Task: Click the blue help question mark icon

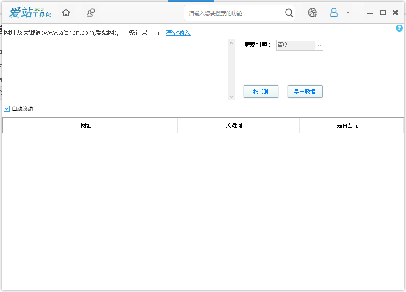Action: tap(399, 28)
